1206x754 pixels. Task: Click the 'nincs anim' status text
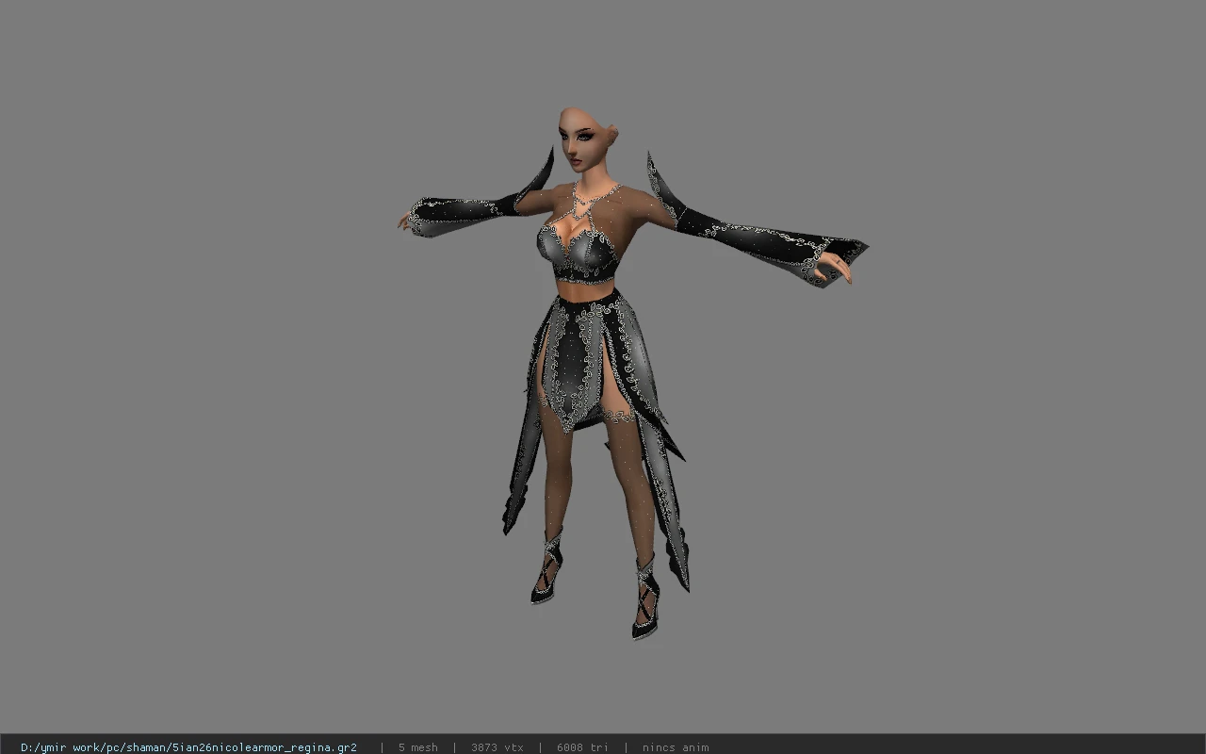(676, 747)
